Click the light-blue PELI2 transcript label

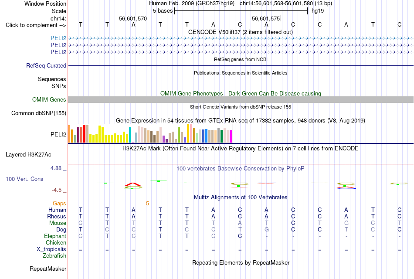58,38
